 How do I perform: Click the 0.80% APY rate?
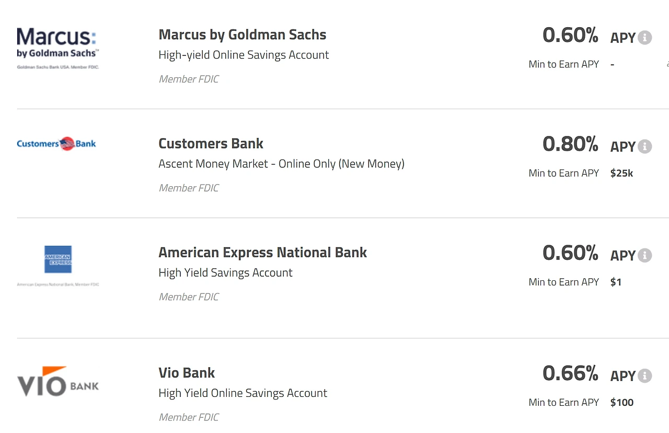pyautogui.click(x=570, y=144)
